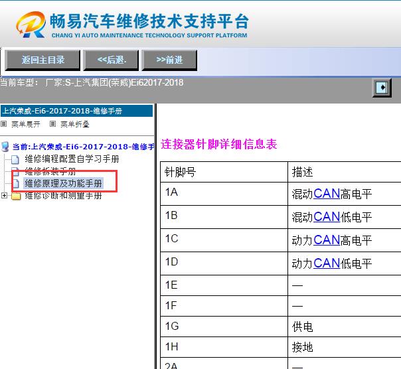Screen dimensions: 401x369
Task: Click document icon beside 维修拆装手册
Action: coord(15,171)
